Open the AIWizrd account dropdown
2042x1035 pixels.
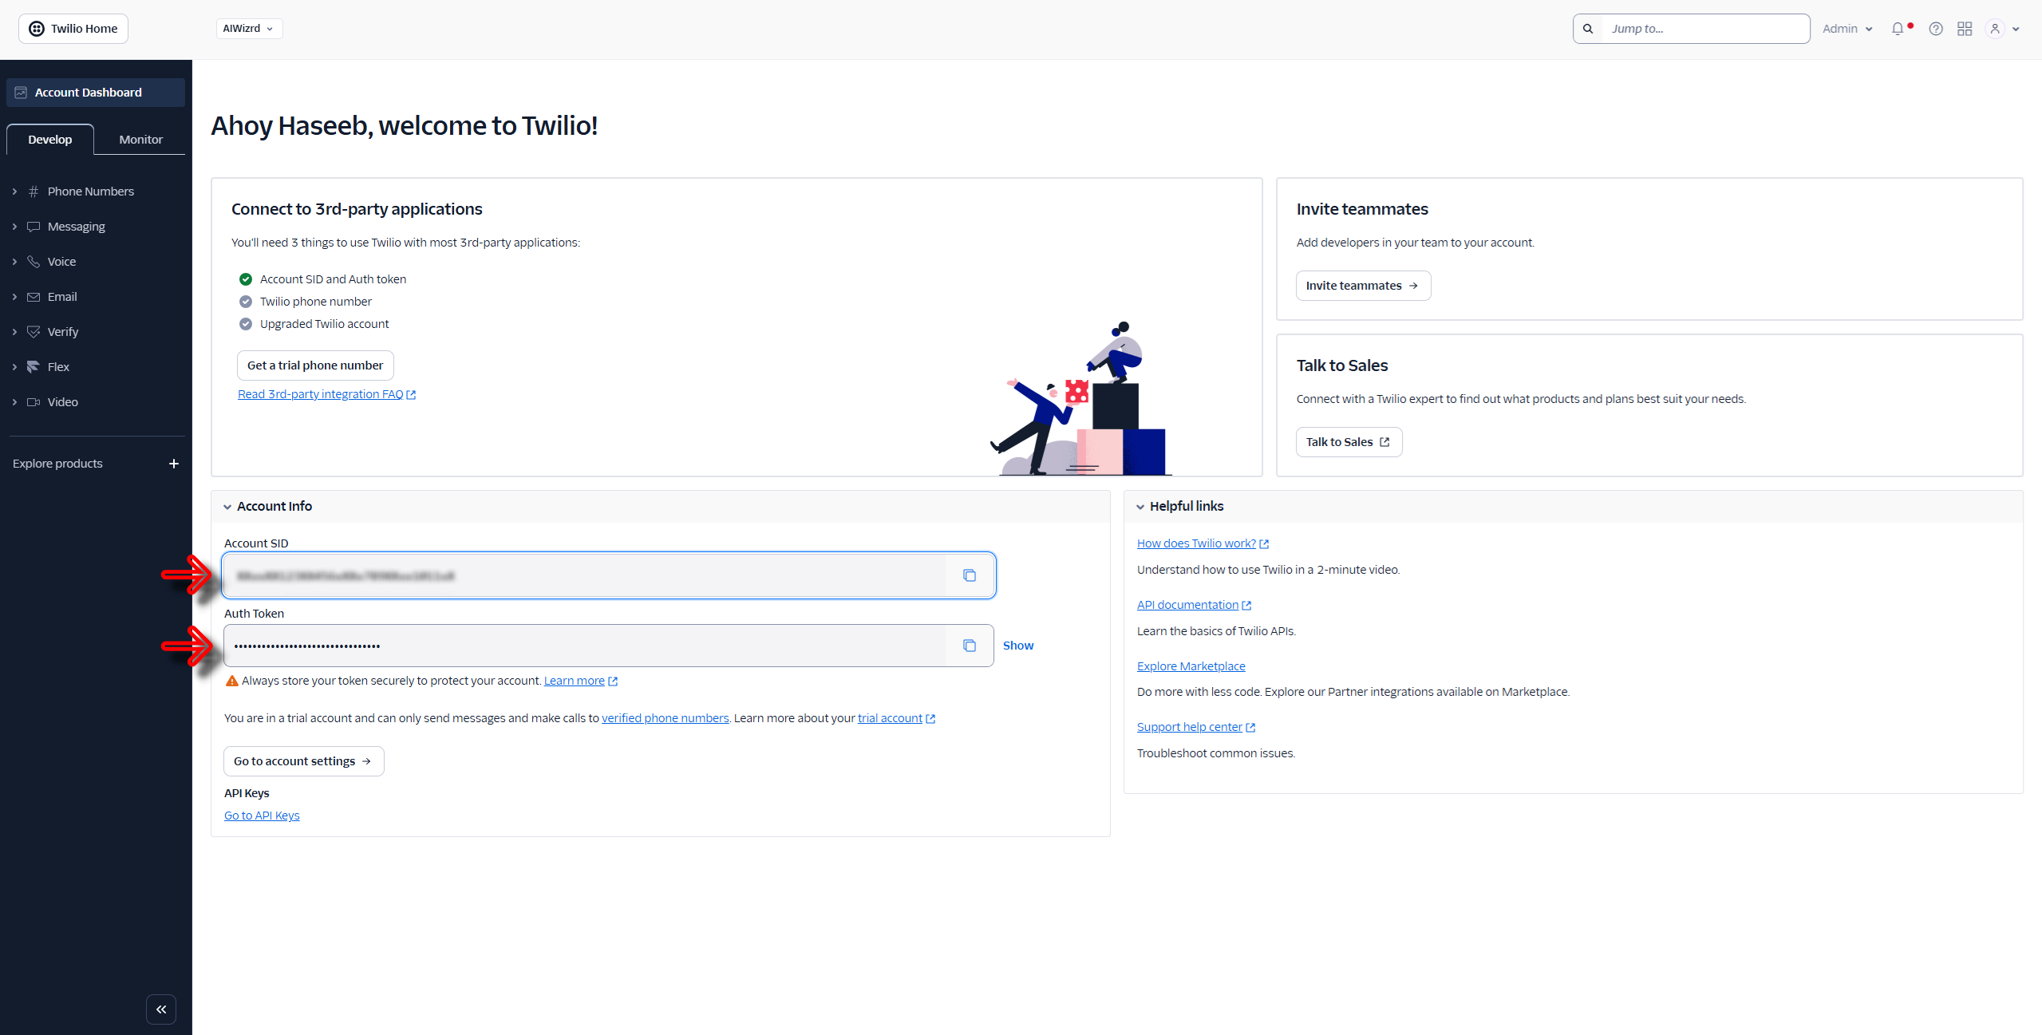(248, 29)
